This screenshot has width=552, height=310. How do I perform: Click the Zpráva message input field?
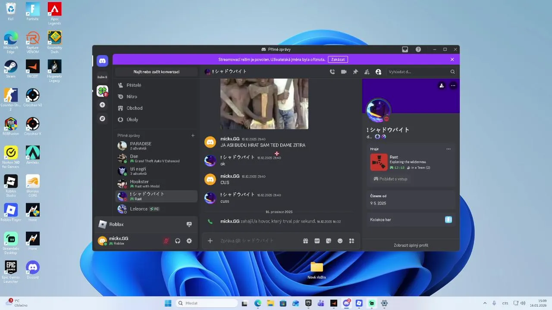[x=259, y=241]
